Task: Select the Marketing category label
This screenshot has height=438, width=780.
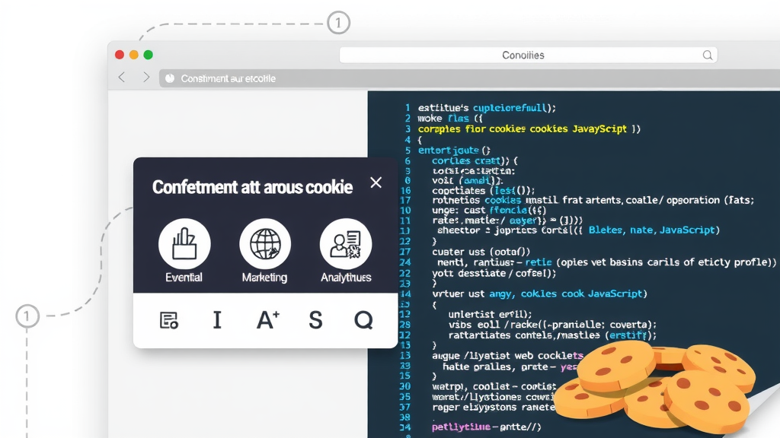Action: 264,278
